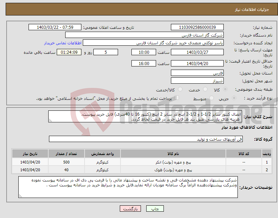Screen dimensions: 278x218
Task: Click the جزئیات اطلاعات نیاز page header
Action: [x=252, y=9]
